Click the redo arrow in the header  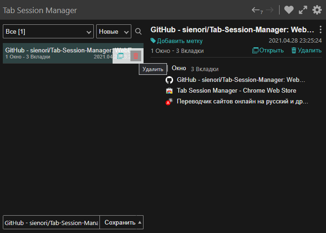point(270,10)
